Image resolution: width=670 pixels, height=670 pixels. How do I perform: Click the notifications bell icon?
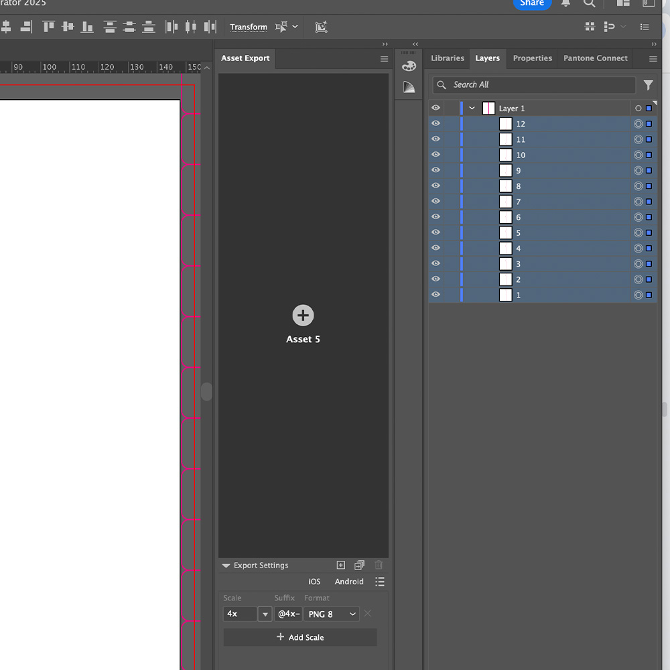565,3
